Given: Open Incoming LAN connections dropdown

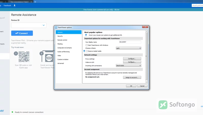Looking at the screenshot, I should [128, 66].
